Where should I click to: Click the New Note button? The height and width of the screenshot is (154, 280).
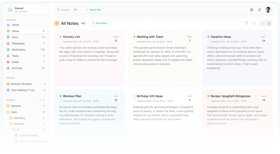pos(100,23)
